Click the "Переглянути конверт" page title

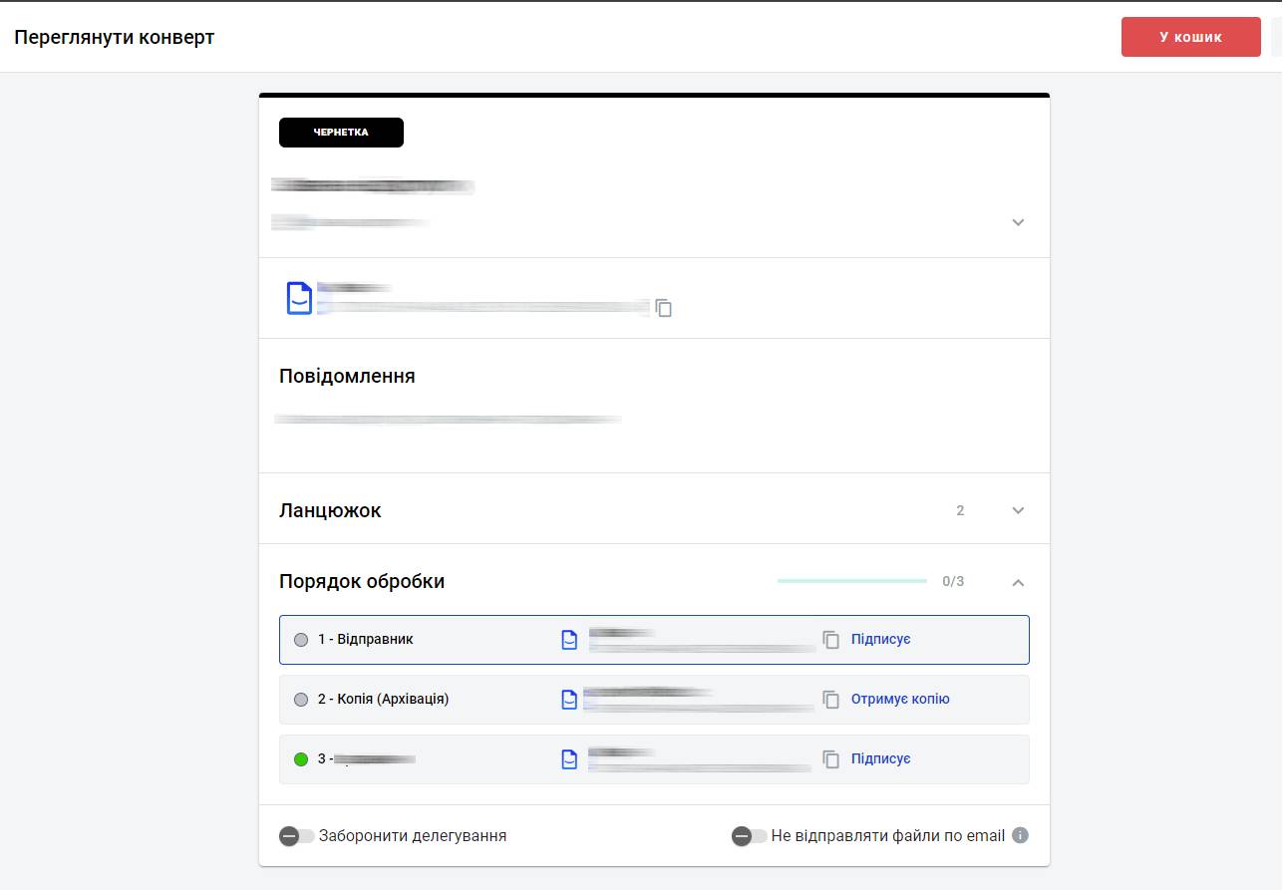[x=114, y=38]
